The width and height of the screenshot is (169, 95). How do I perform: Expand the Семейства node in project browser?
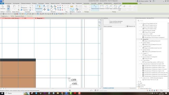coord(137,85)
